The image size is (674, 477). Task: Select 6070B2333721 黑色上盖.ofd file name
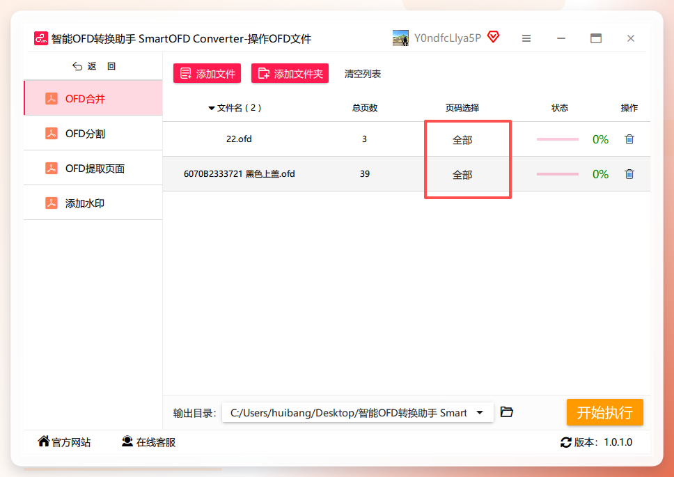coord(240,173)
